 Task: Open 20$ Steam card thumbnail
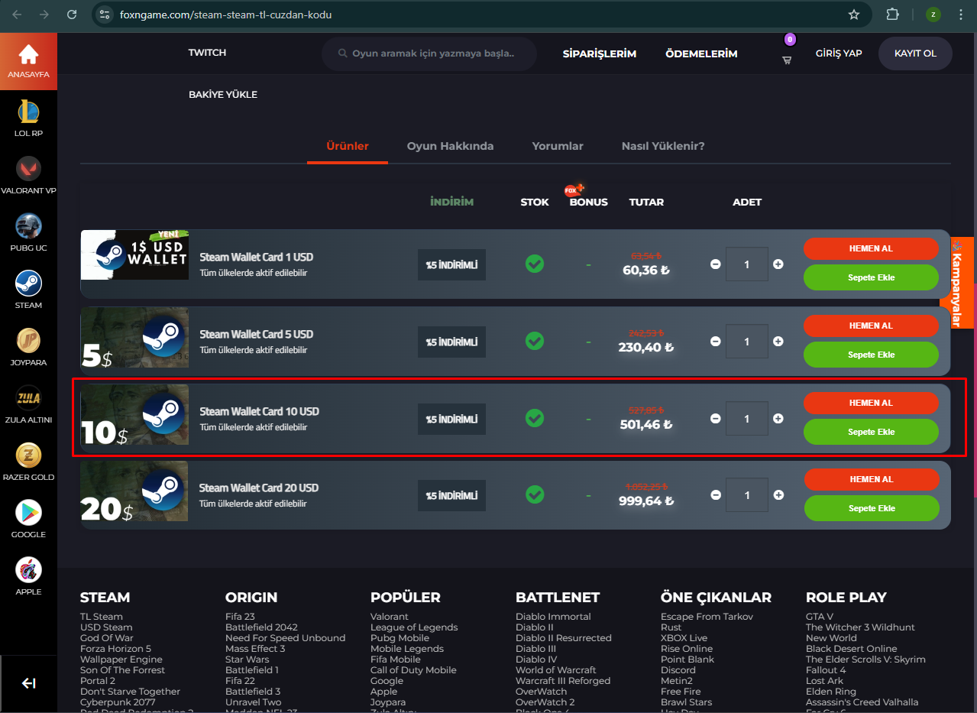pos(134,491)
